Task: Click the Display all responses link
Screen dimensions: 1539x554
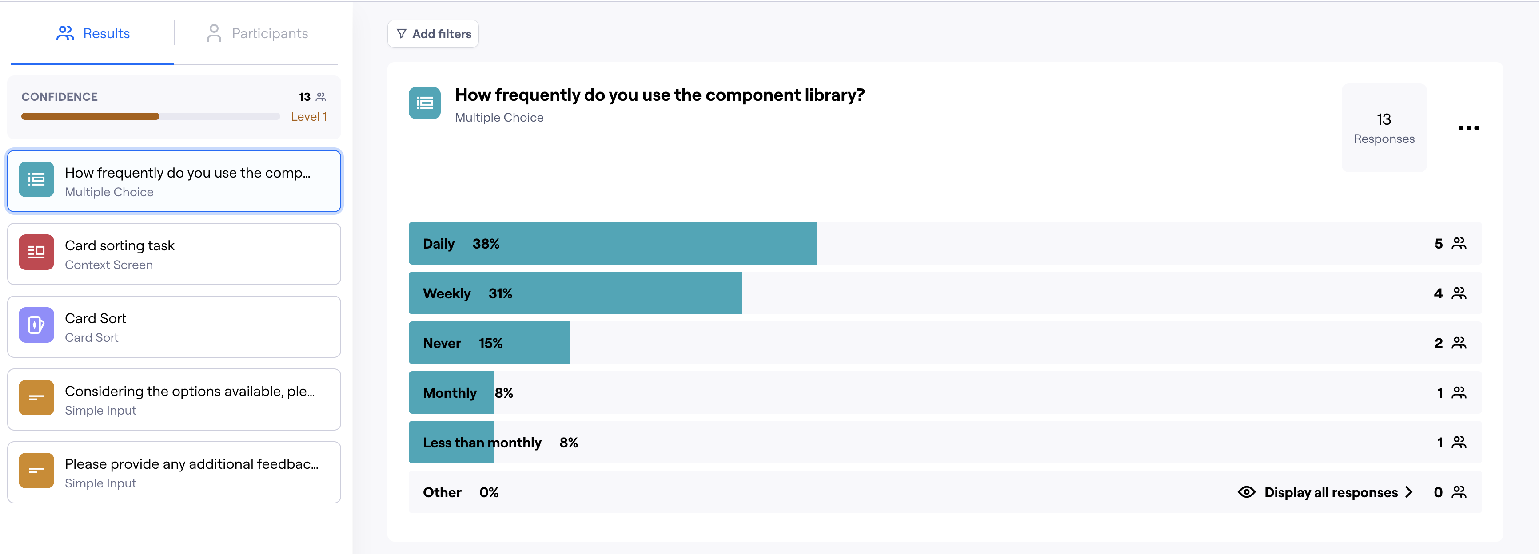Action: coord(1331,492)
